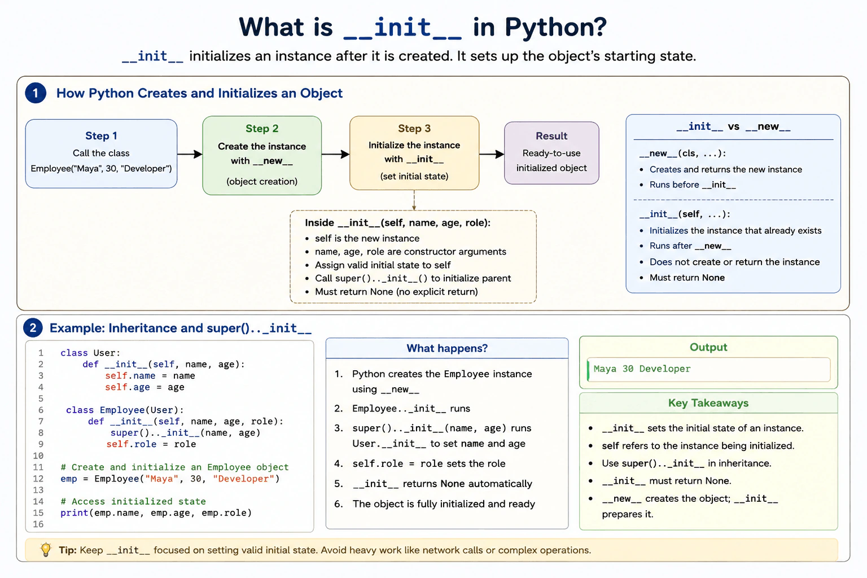Click the "Step 2" Create the instance box
Screen dimensions: 867x578
click(262, 155)
